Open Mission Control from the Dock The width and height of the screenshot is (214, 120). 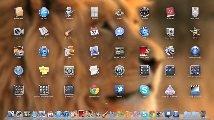[27, 114]
